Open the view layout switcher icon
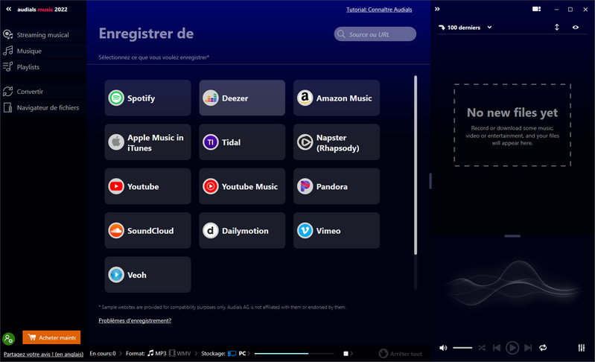The height and width of the screenshot is (362, 595). pos(536,10)
